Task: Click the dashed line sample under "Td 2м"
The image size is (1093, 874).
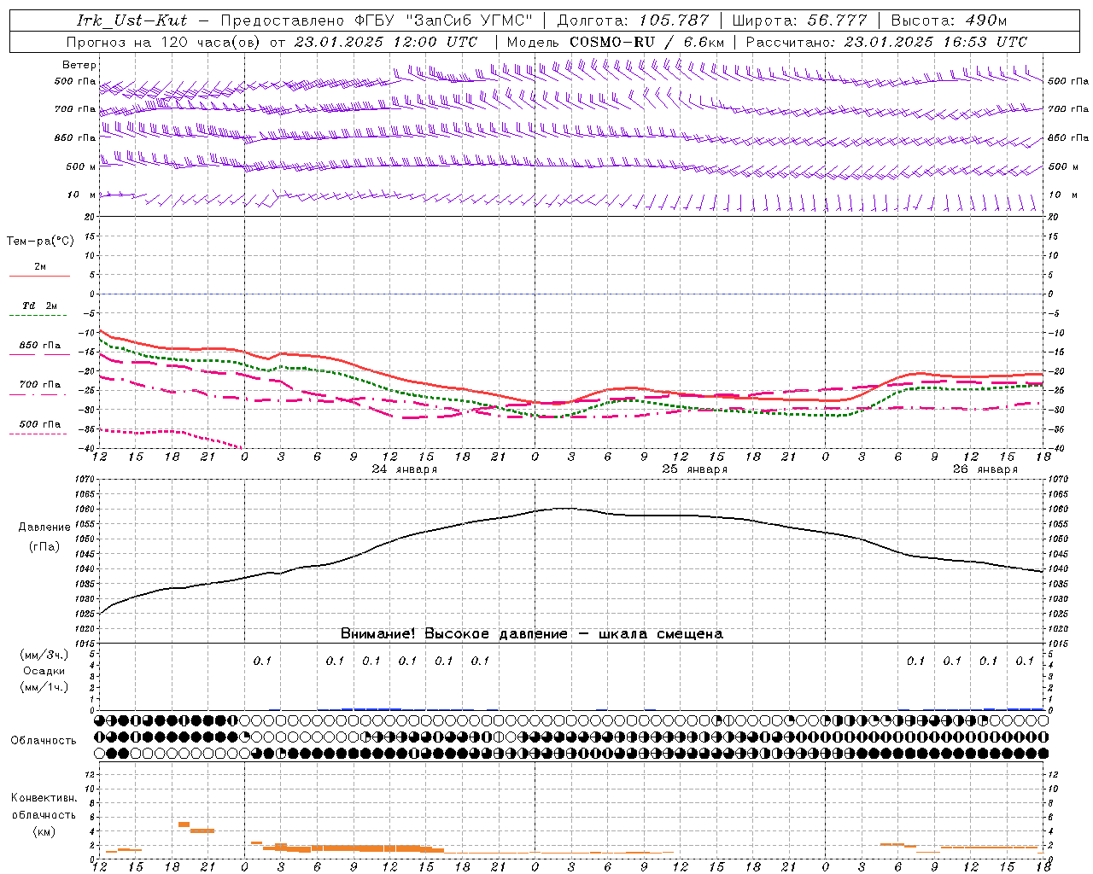Action: (39, 316)
